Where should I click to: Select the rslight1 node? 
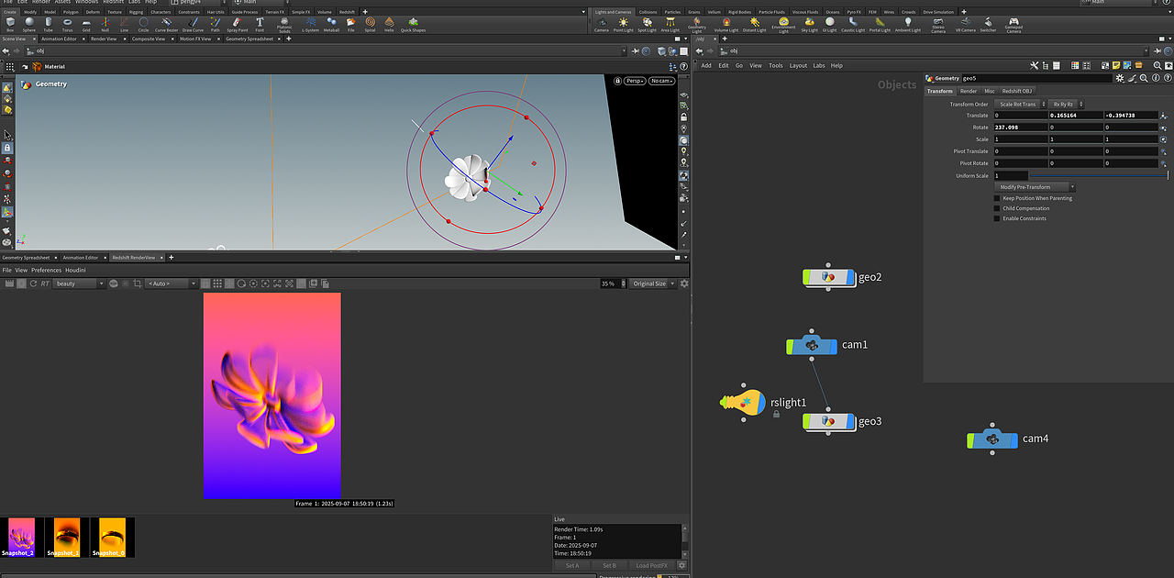(743, 403)
